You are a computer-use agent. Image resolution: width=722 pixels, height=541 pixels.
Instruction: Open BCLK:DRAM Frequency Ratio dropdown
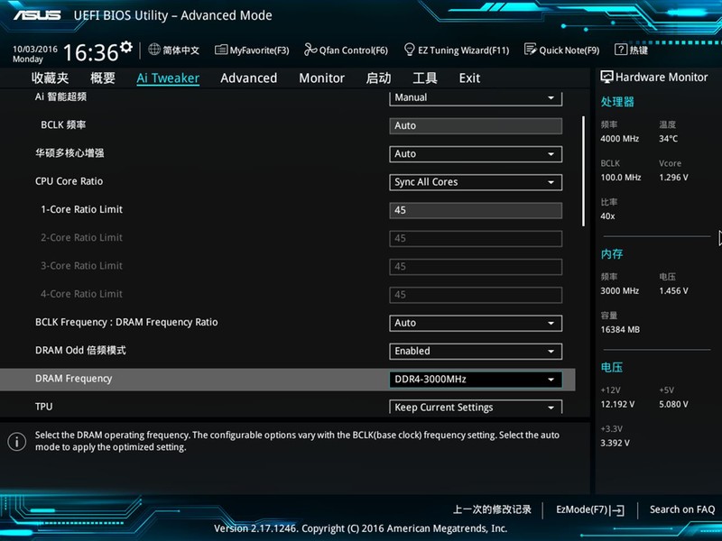476,323
